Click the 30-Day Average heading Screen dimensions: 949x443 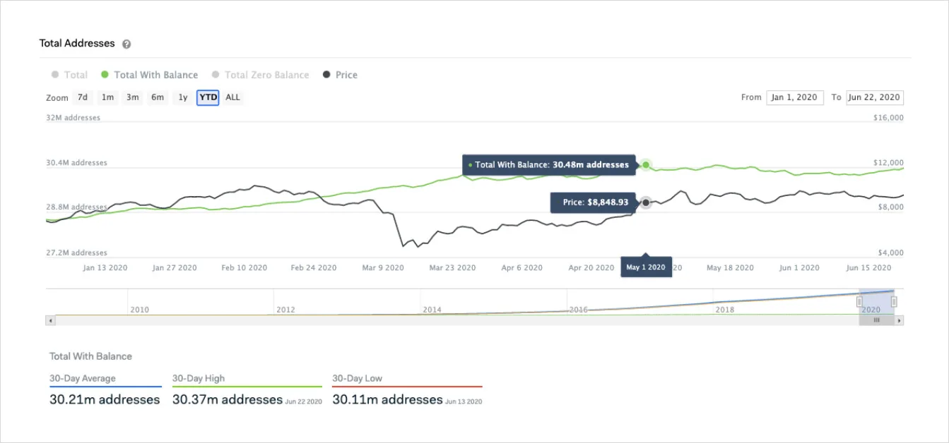[x=83, y=378]
